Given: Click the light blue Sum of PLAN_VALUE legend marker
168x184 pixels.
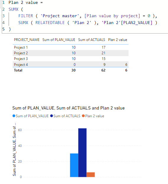Looking at the screenshot, I should [x=14, y=116].
